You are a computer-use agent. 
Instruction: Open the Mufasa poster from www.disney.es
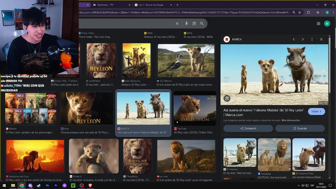[x=136, y=61]
